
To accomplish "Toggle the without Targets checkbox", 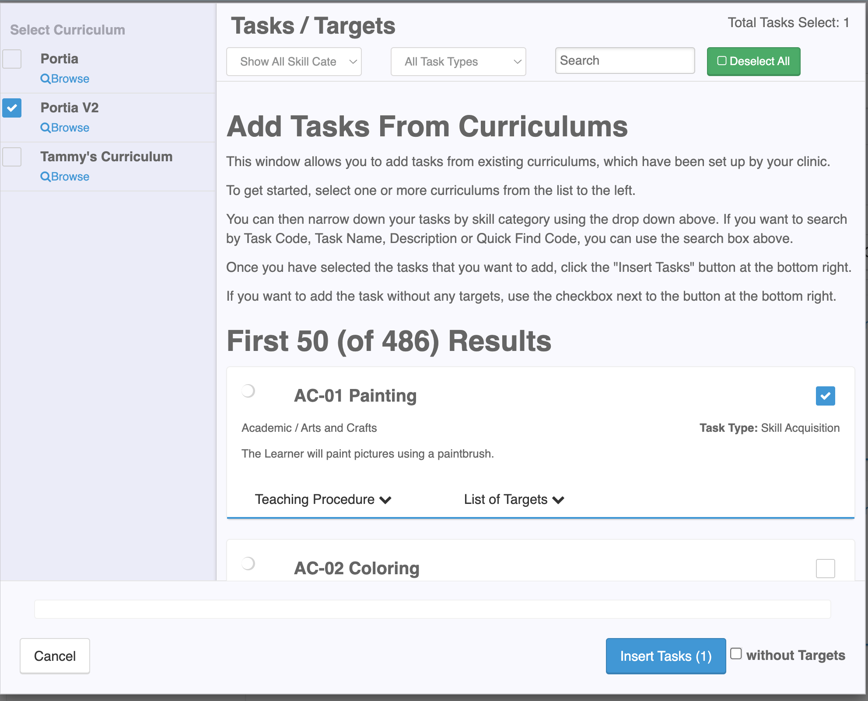I will [736, 653].
